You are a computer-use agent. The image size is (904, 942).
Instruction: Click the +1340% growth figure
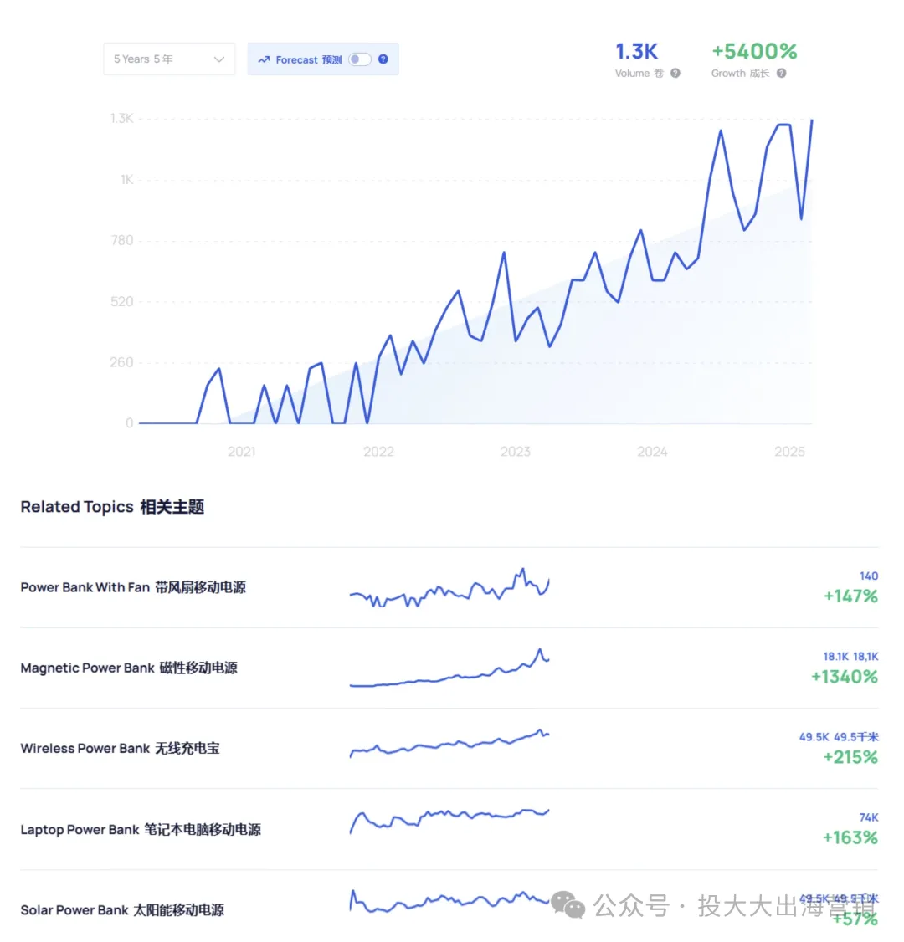pyautogui.click(x=845, y=677)
